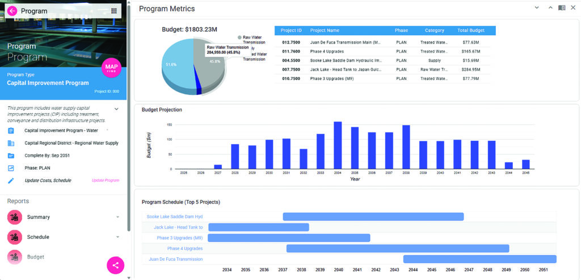Sort by Category column header

(x=434, y=31)
